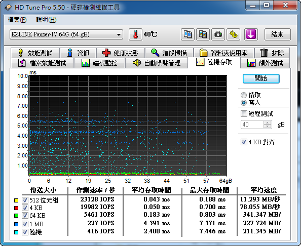301x246 pixels.
Task: Click the copy text to clipboard icon
Action: (x=187, y=34)
